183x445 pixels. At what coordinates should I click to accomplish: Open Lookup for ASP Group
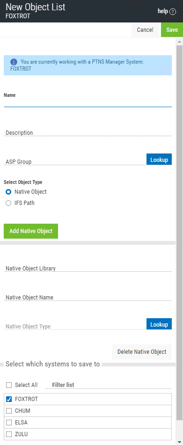(159, 160)
